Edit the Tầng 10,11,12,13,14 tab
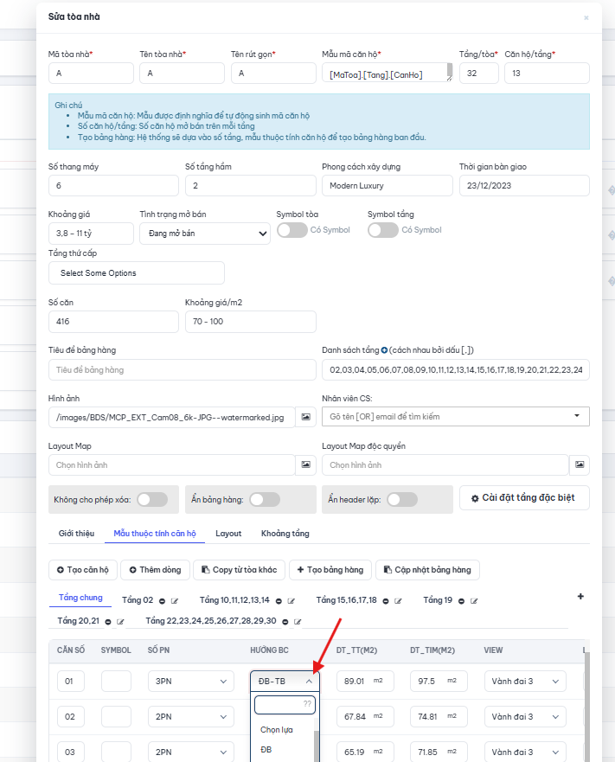The height and width of the screenshot is (762, 615). click(x=291, y=601)
